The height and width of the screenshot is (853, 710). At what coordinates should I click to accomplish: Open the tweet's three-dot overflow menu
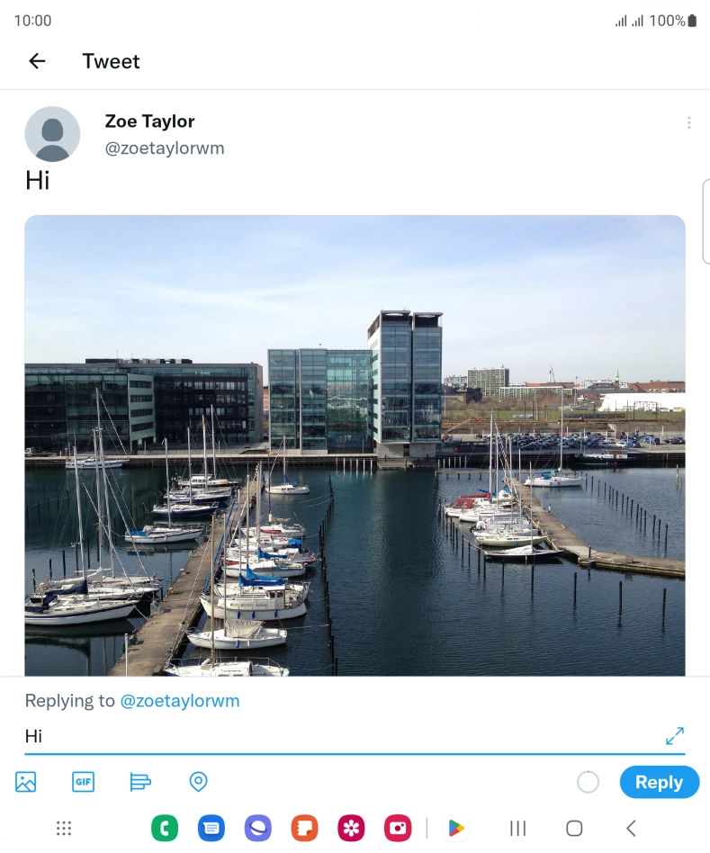pyautogui.click(x=688, y=123)
